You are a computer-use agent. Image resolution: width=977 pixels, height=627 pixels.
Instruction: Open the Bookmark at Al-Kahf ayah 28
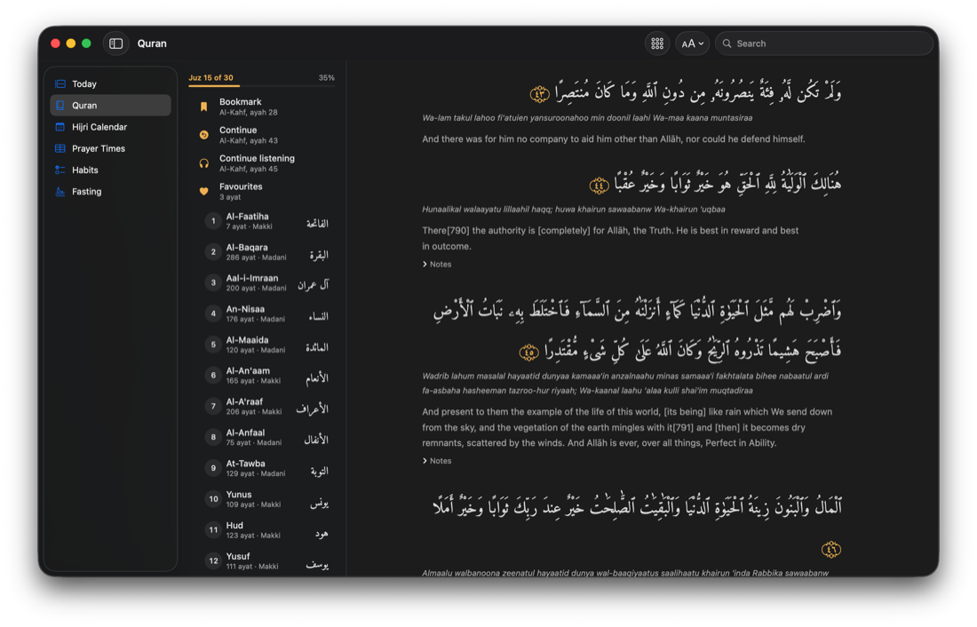tap(262, 107)
